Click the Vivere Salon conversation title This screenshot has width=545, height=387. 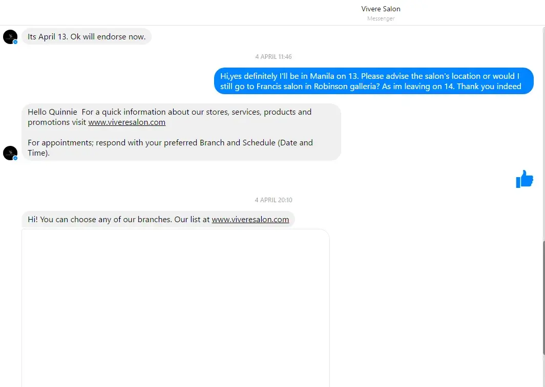click(x=381, y=9)
